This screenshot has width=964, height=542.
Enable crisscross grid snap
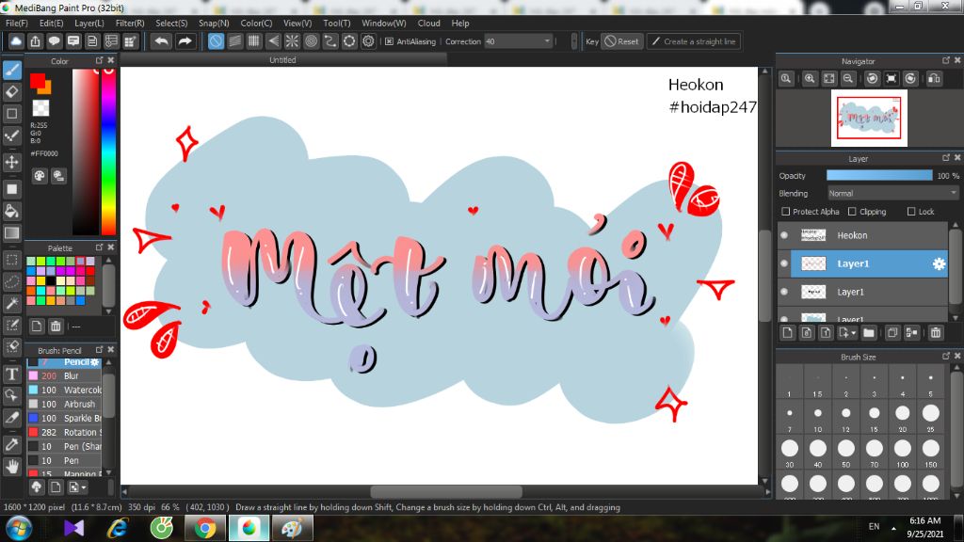[254, 41]
